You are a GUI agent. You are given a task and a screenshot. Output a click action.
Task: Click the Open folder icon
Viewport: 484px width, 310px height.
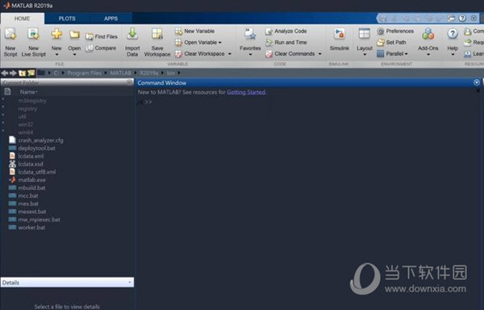[74, 34]
